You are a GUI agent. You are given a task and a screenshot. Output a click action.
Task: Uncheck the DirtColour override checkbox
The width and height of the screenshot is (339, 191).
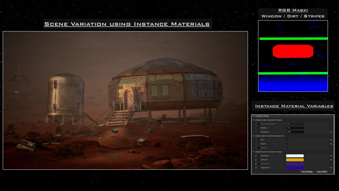point(259,160)
